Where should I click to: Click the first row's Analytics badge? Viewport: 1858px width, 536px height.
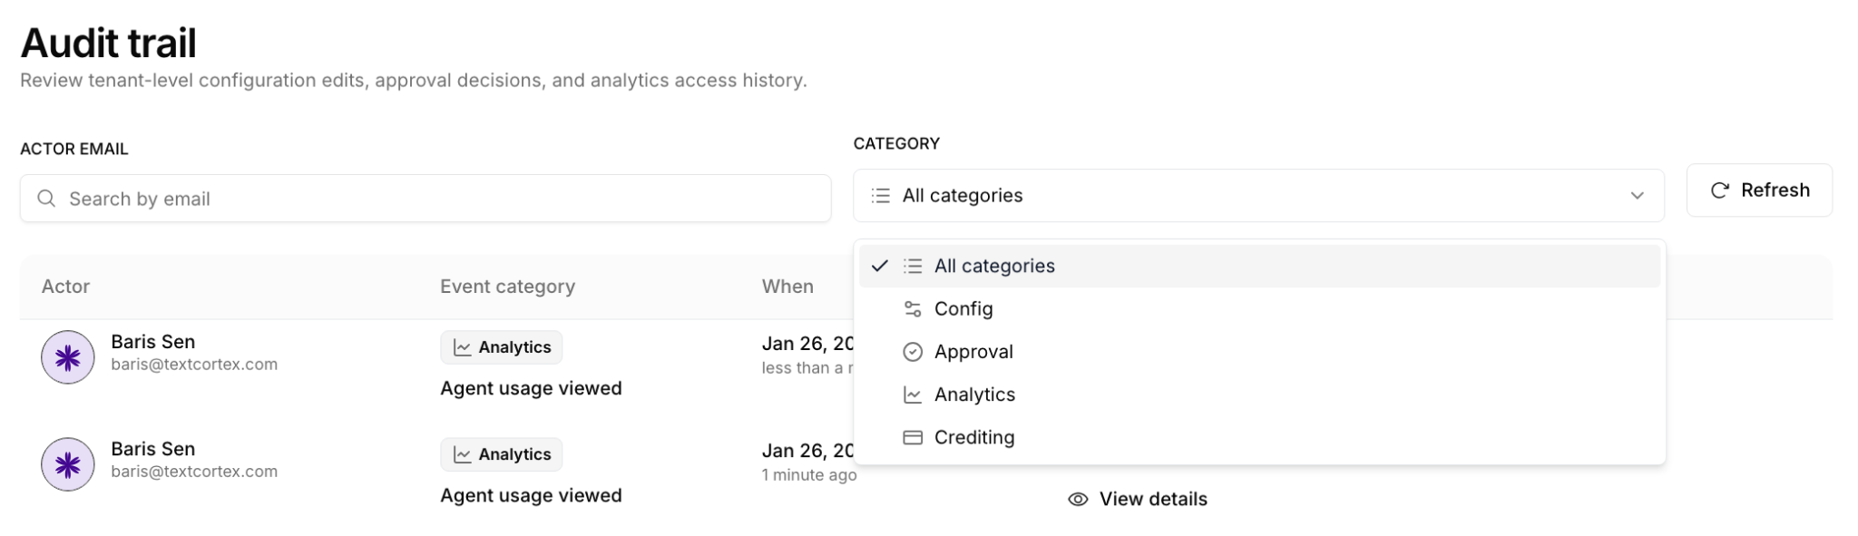tap(502, 347)
